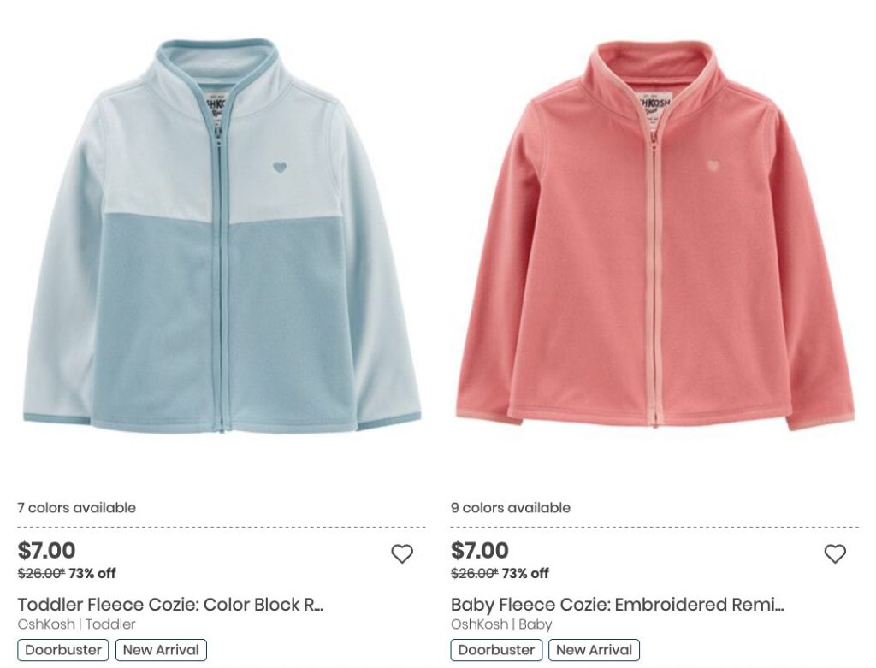Click the $7.00 price of the toddler cozie
This screenshot has height=668, width=876.
click(46, 550)
